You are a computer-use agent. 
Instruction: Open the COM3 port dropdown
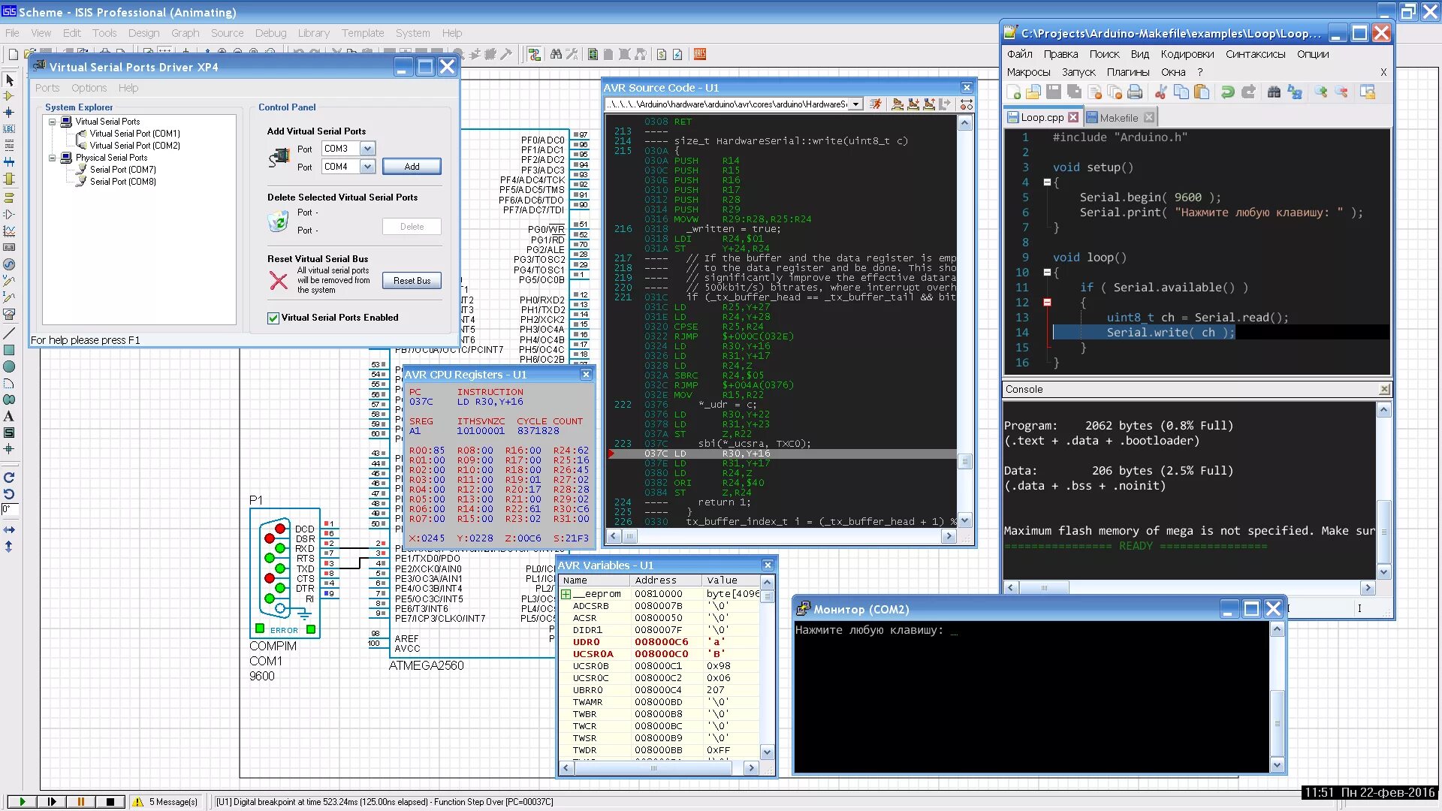click(367, 149)
